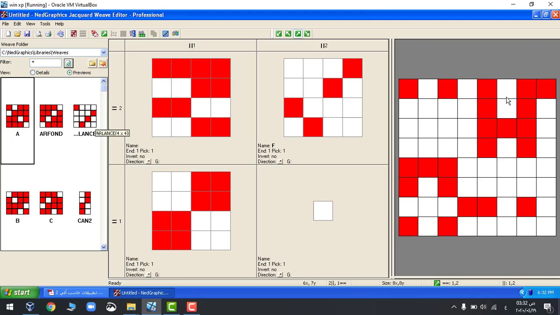The image size is (560, 315).
Task: Click the help question mark icon
Action: (60, 34)
